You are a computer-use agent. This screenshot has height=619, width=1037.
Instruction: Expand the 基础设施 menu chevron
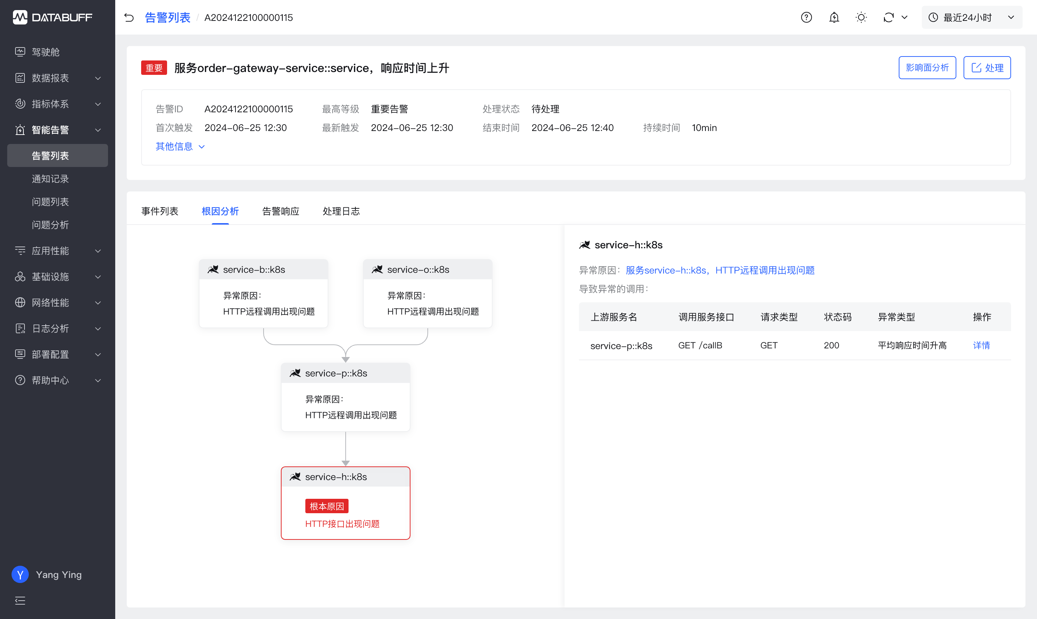98,276
